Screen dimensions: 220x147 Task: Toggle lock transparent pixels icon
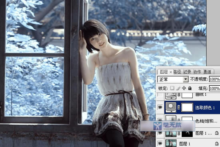click(x=172, y=88)
